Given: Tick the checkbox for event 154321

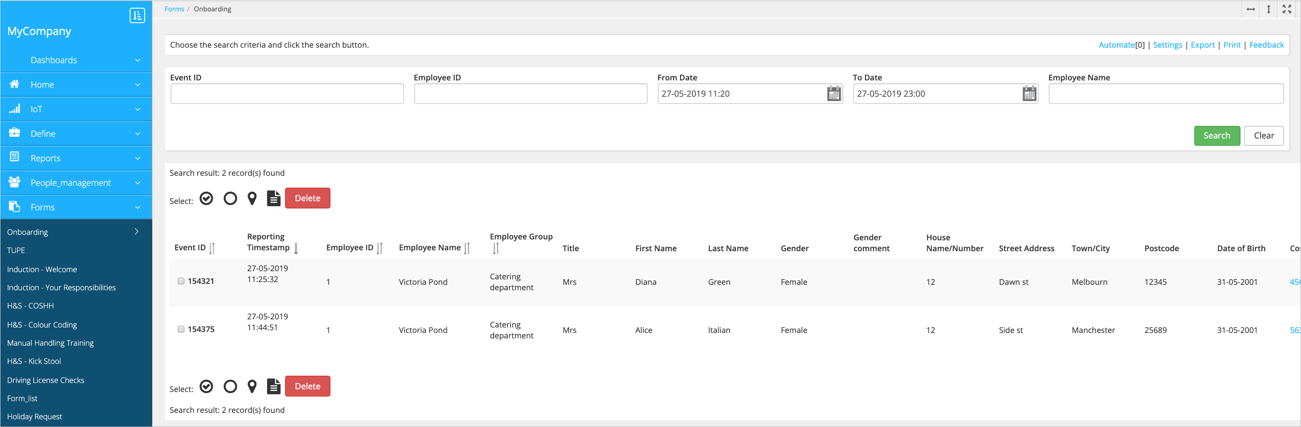Looking at the screenshot, I should pos(181,281).
